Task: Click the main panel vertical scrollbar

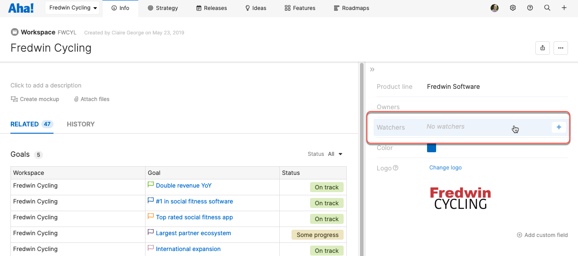Action: pyautogui.click(x=361, y=159)
